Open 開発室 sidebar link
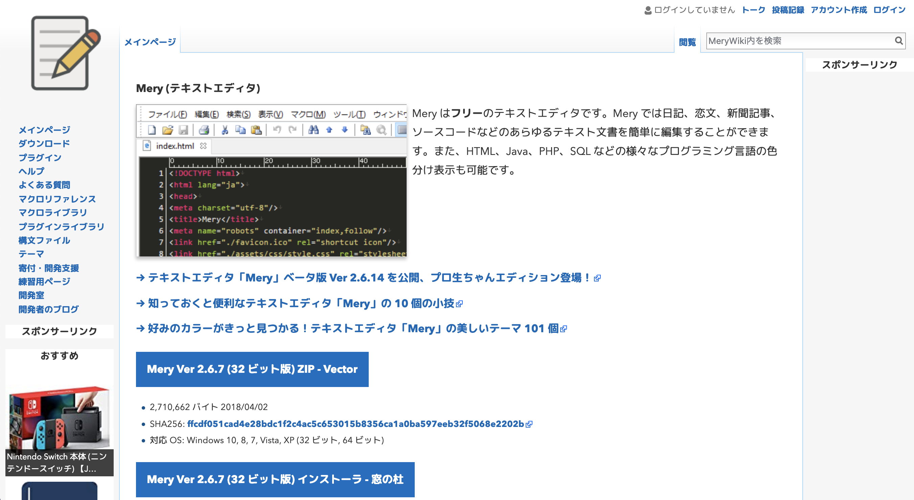 coord(31,296)
